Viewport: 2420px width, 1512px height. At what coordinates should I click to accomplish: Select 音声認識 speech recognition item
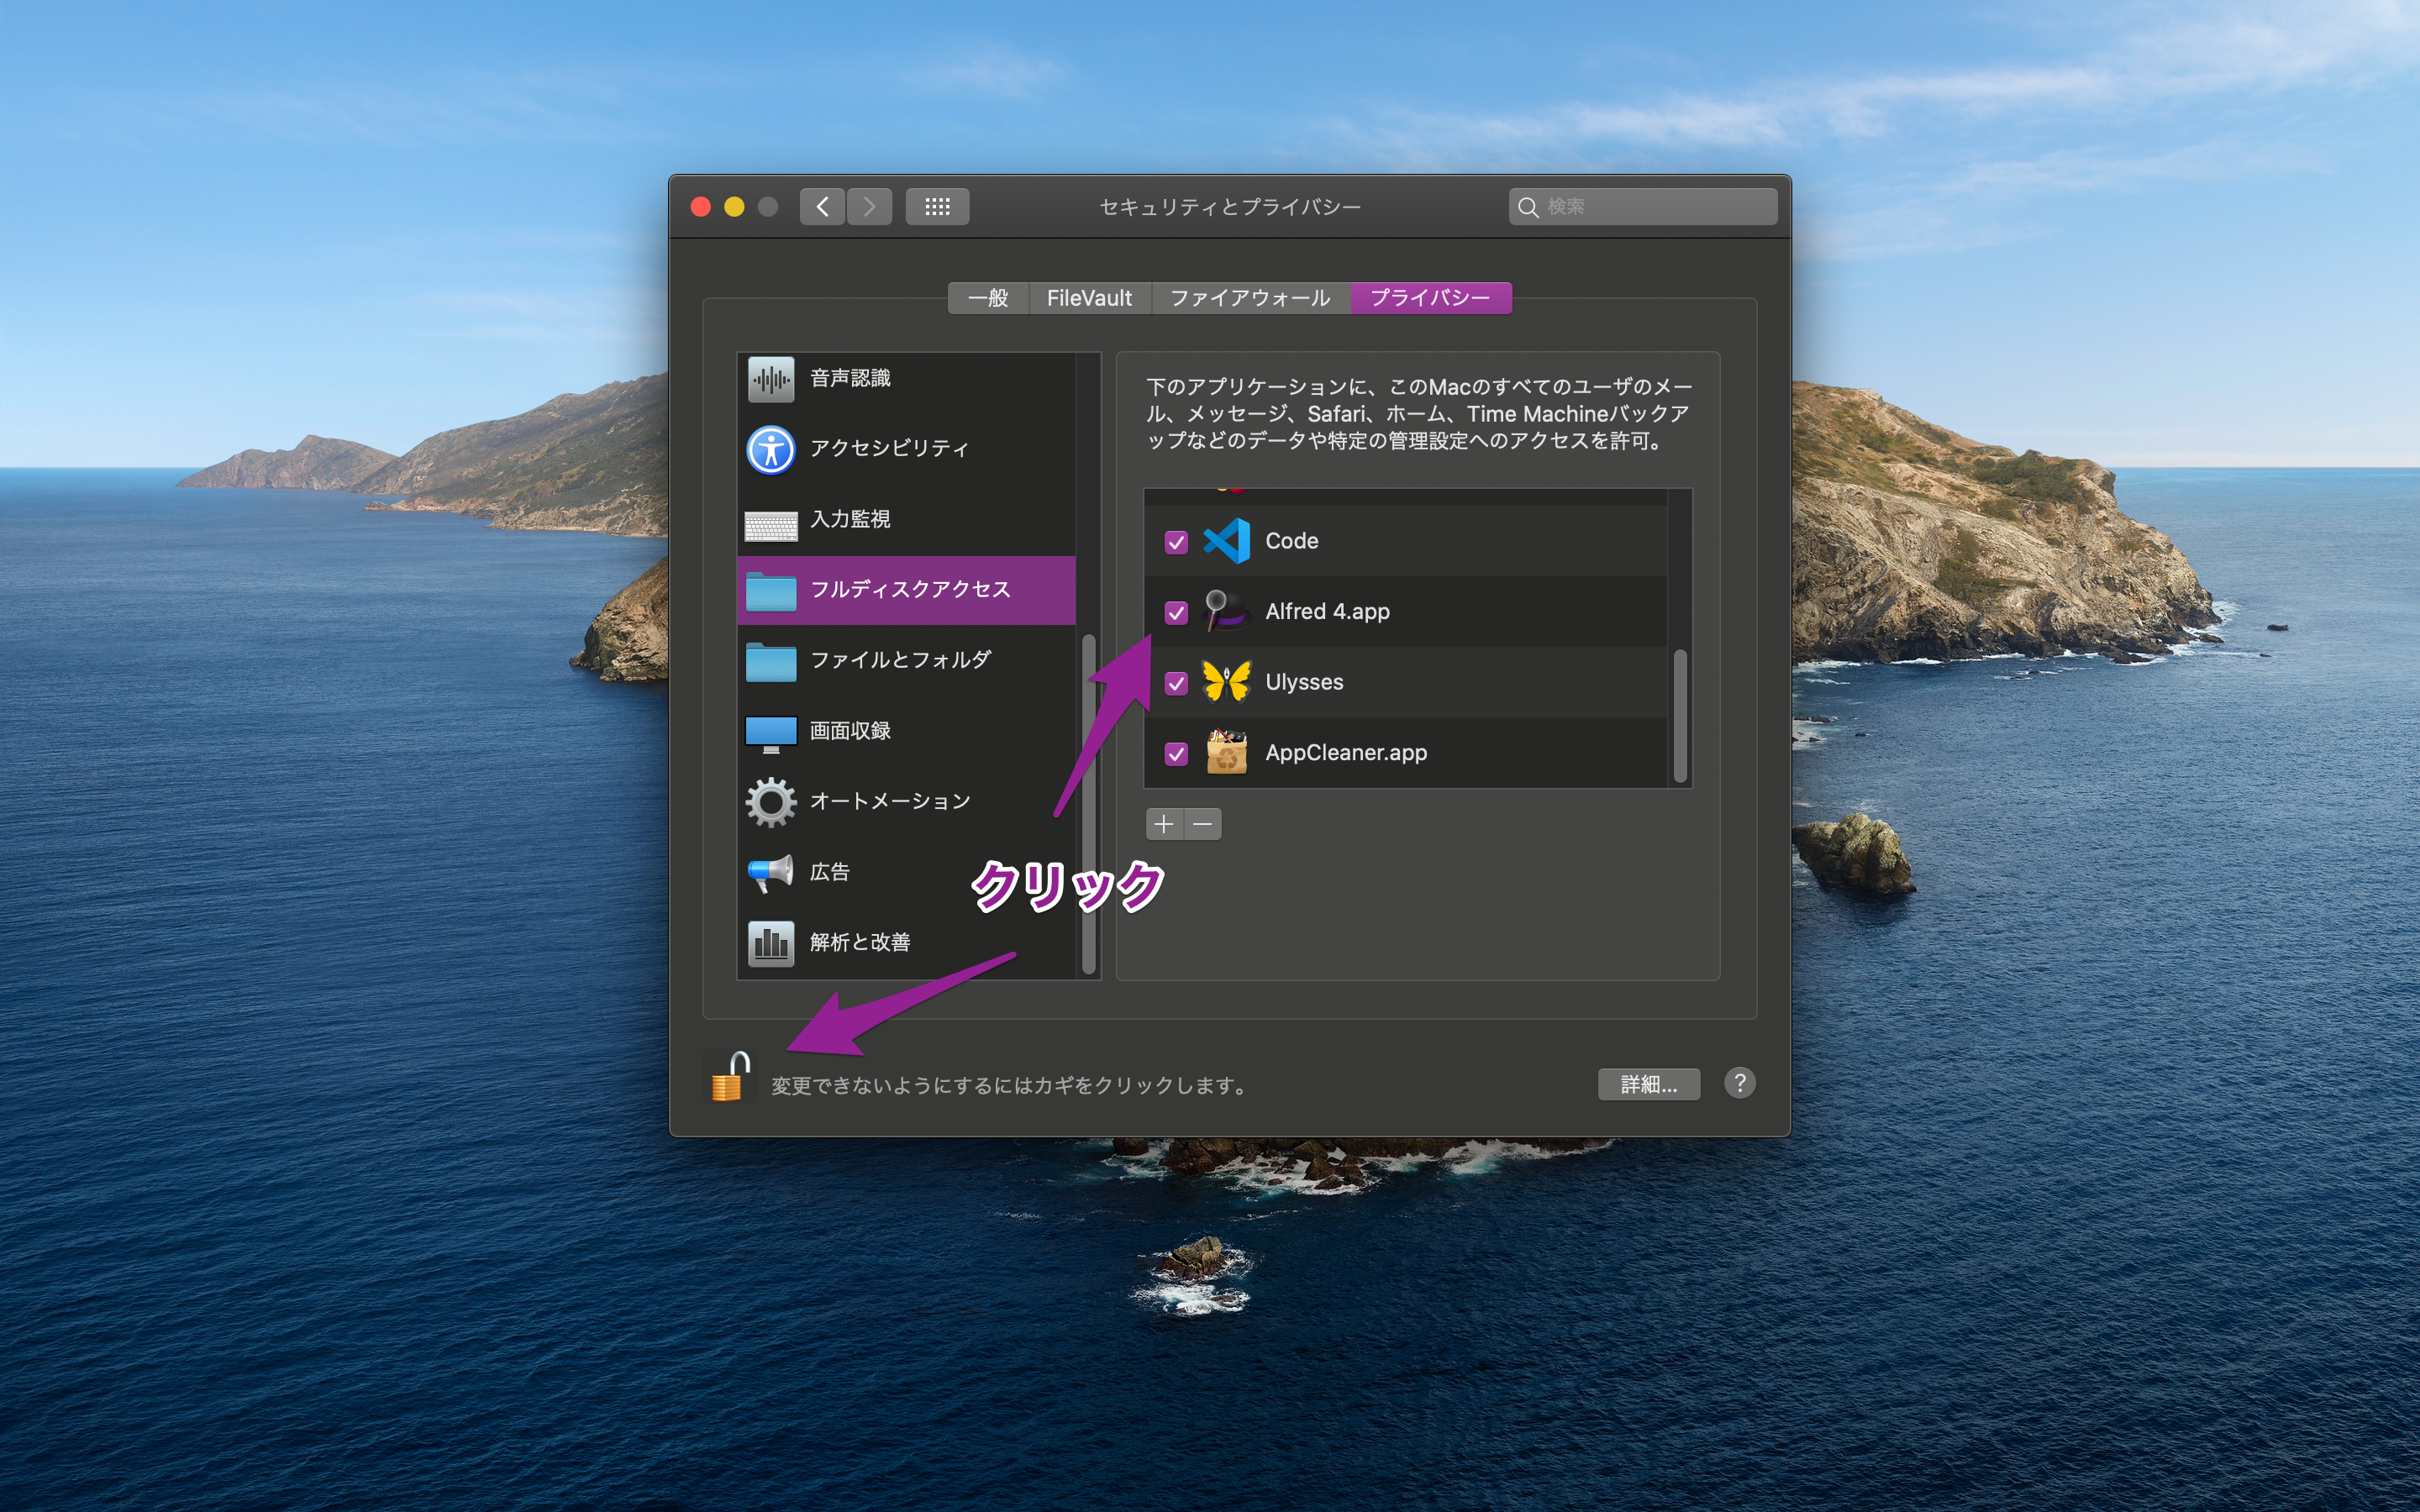(x=906, y=379)
